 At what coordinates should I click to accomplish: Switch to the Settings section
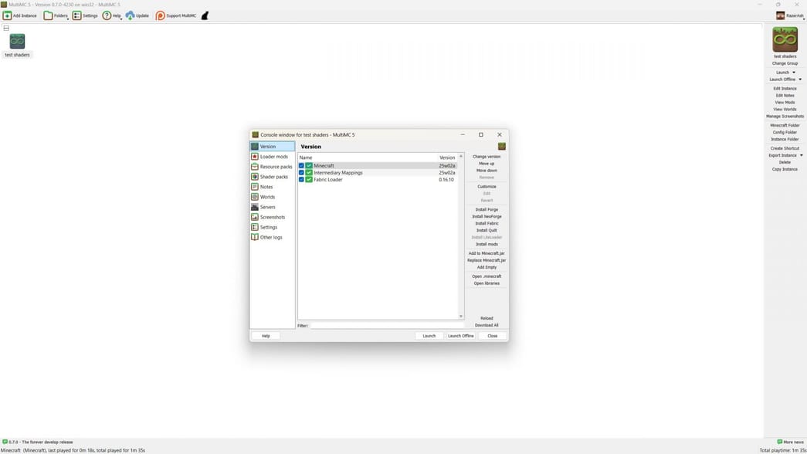[268, 226]
